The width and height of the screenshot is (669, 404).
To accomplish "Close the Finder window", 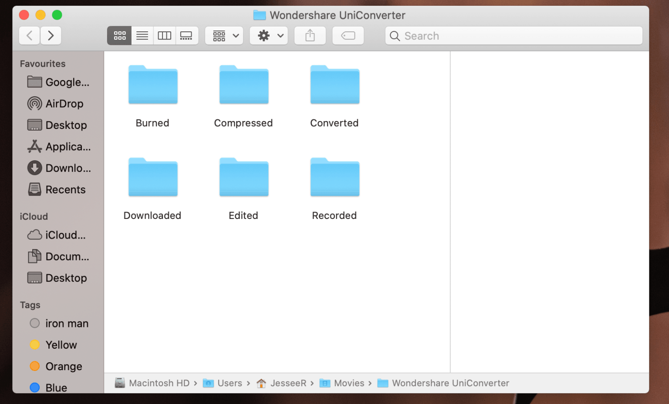I will pos(24,15).
